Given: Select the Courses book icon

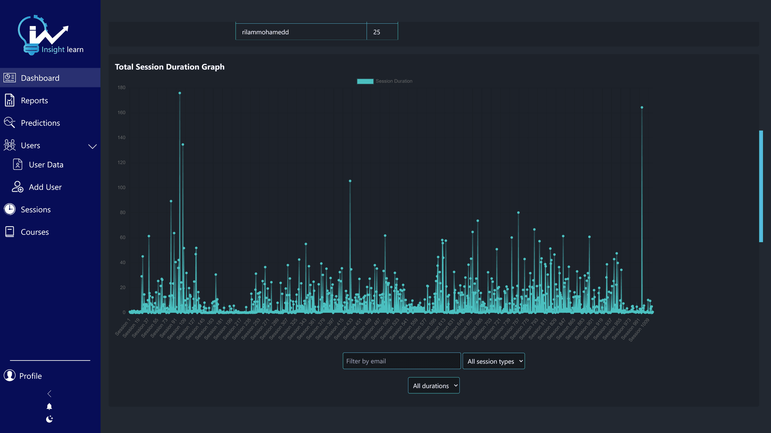Looking at the screenshot, I should click(9, 231).
